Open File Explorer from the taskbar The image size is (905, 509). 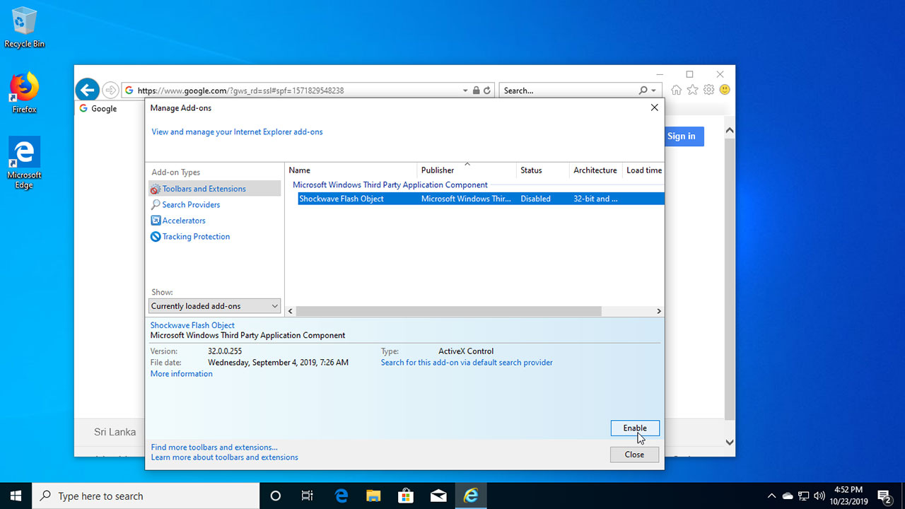[373, 496]
